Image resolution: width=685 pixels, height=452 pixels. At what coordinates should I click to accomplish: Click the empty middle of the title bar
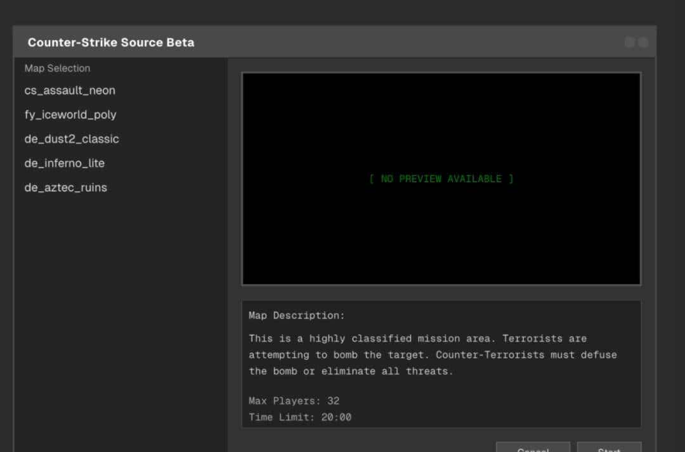406,42
